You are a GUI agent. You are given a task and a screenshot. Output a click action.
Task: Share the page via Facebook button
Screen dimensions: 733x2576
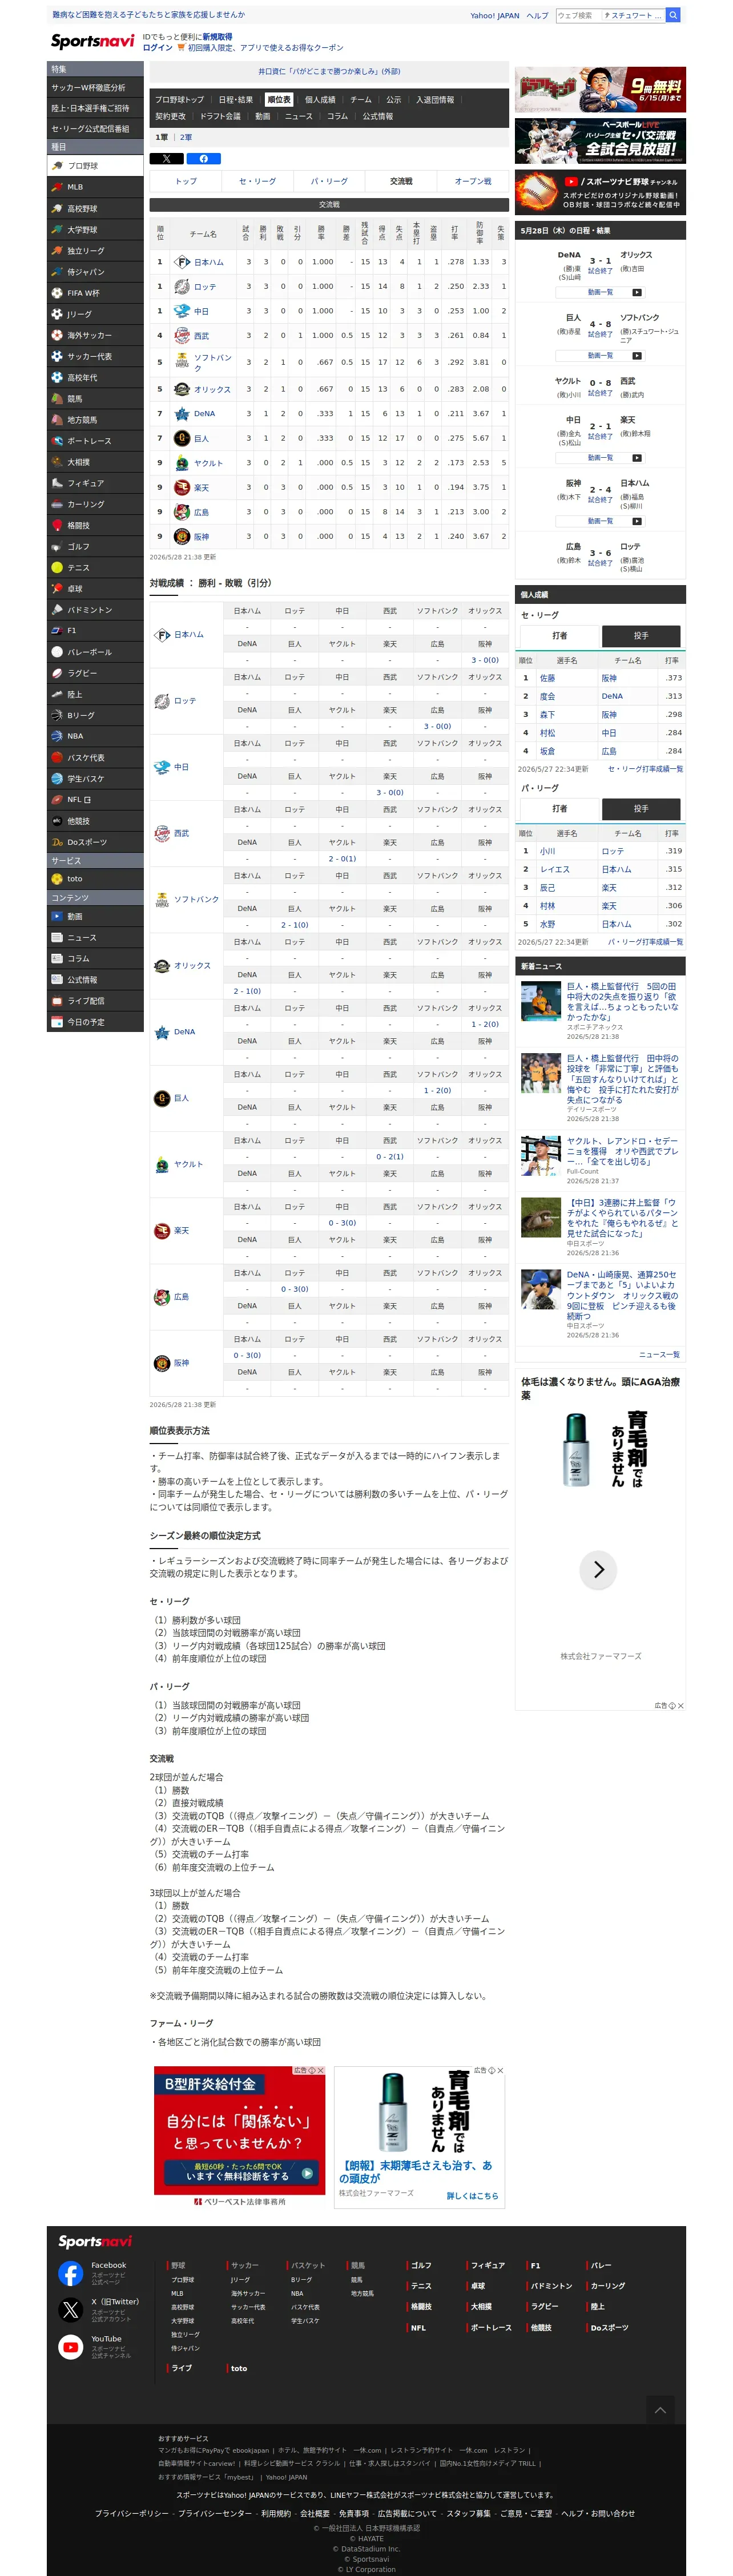(204, 159)
